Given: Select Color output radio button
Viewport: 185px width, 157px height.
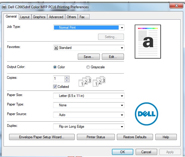Looking at the screenshot, I should tap(55, 67).
